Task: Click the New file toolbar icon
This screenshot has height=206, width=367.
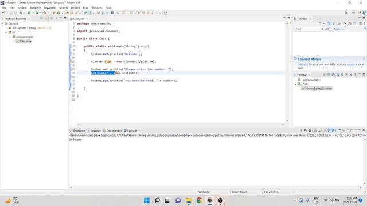Action: pos(3,13)
